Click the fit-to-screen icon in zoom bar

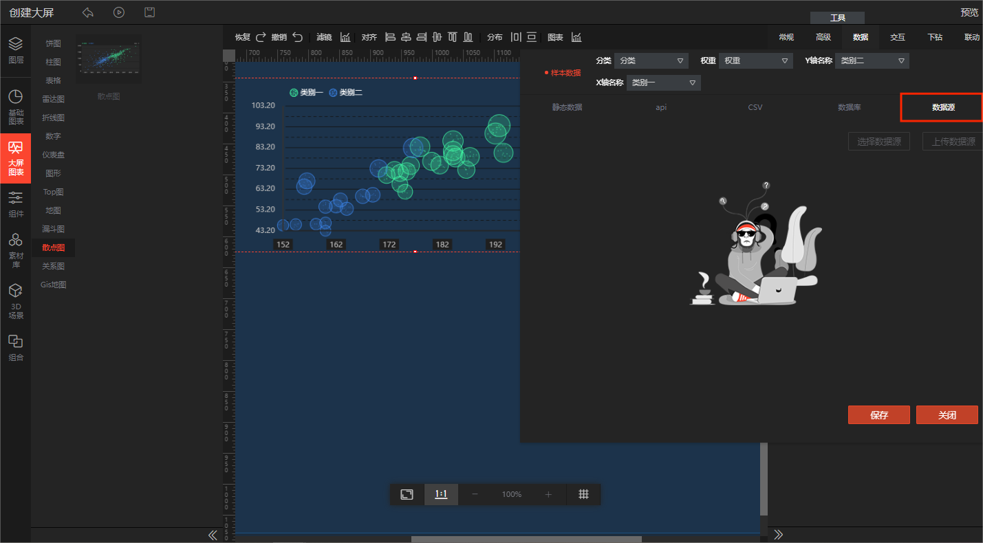point(407,494)
